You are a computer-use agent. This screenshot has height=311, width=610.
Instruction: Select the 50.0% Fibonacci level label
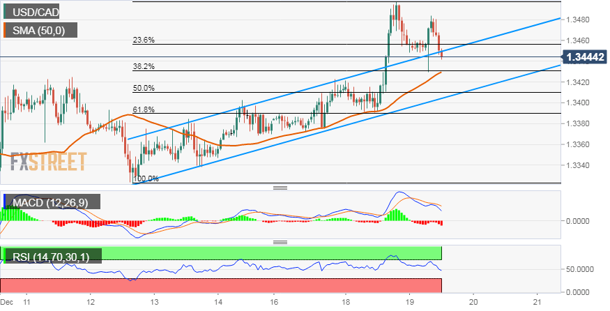pyautogui.click(x=144, y=88)
